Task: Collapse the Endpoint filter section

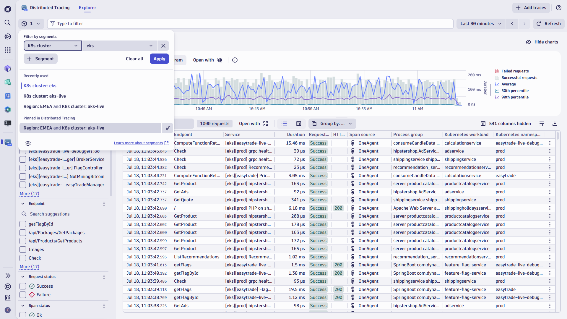Action: [x=23, y=203]
